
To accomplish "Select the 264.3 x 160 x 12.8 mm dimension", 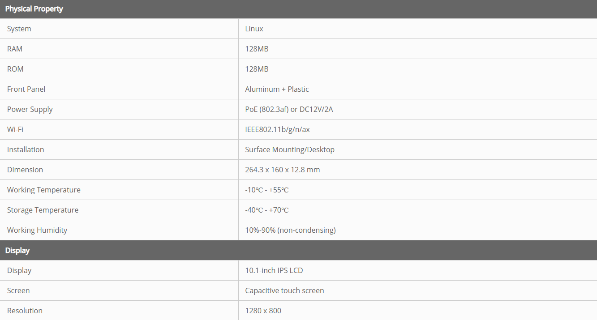I will tap(282, 170).
